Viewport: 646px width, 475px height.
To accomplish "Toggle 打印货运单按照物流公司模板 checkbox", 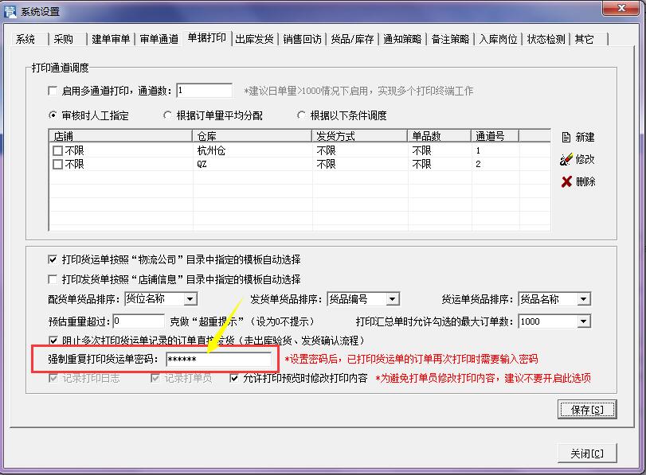I will point(53,259).
